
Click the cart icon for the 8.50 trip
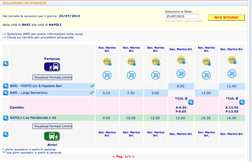(x=181, y=74)
